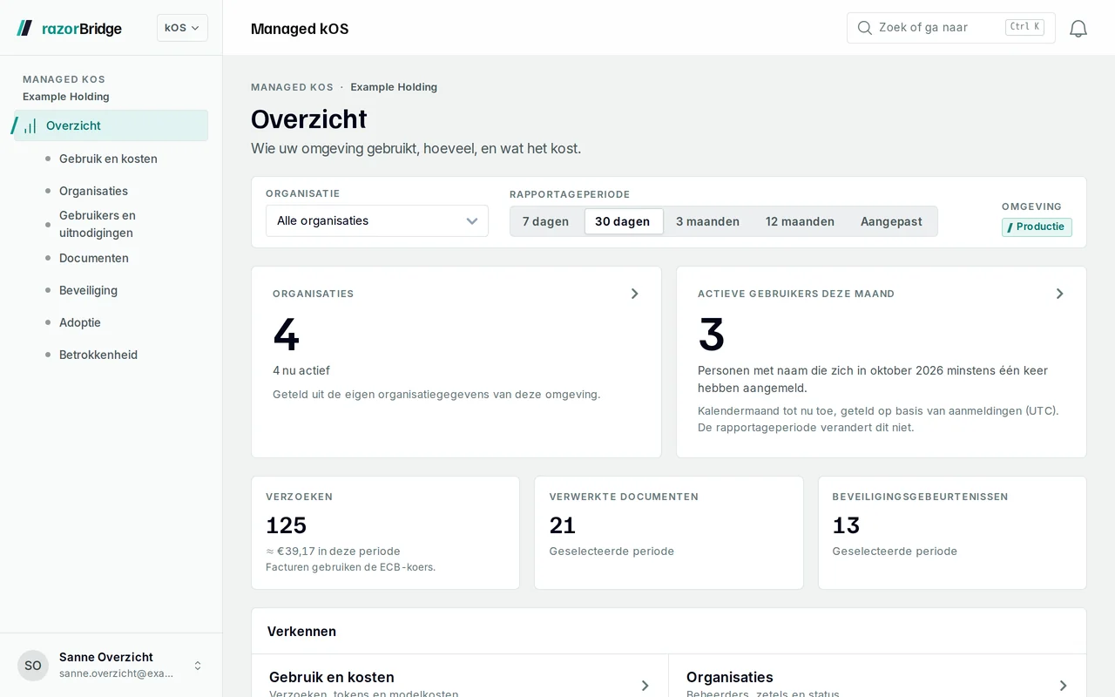
Task: Go to Gebruik en kosten arrow in Verkennen
Action: pos(645,686)
